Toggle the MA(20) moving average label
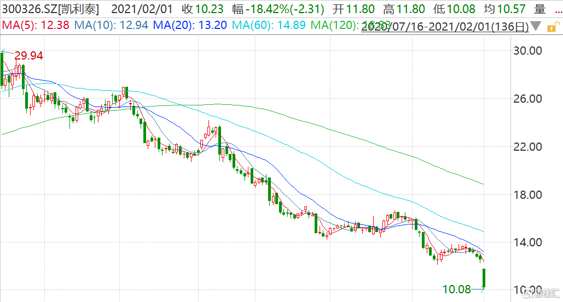 [x=181, y=25]
